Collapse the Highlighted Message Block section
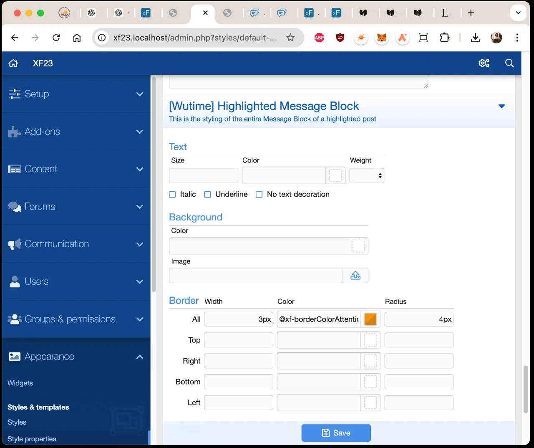Screen dimensions: 534x448 502,106
